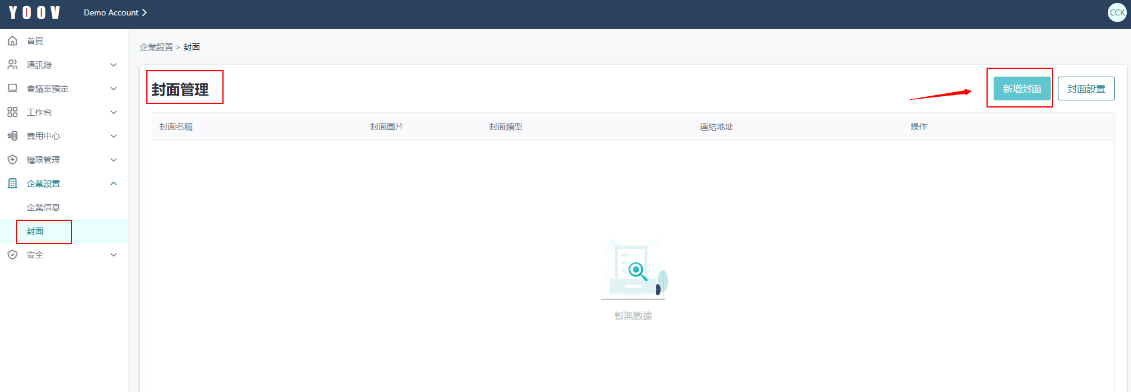Expand the 安全 section chevron

pos(114,255)
